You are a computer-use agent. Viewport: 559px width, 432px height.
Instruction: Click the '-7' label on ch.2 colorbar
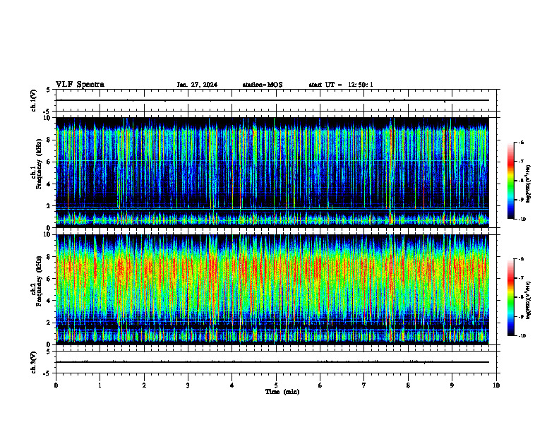pos(521,278)
